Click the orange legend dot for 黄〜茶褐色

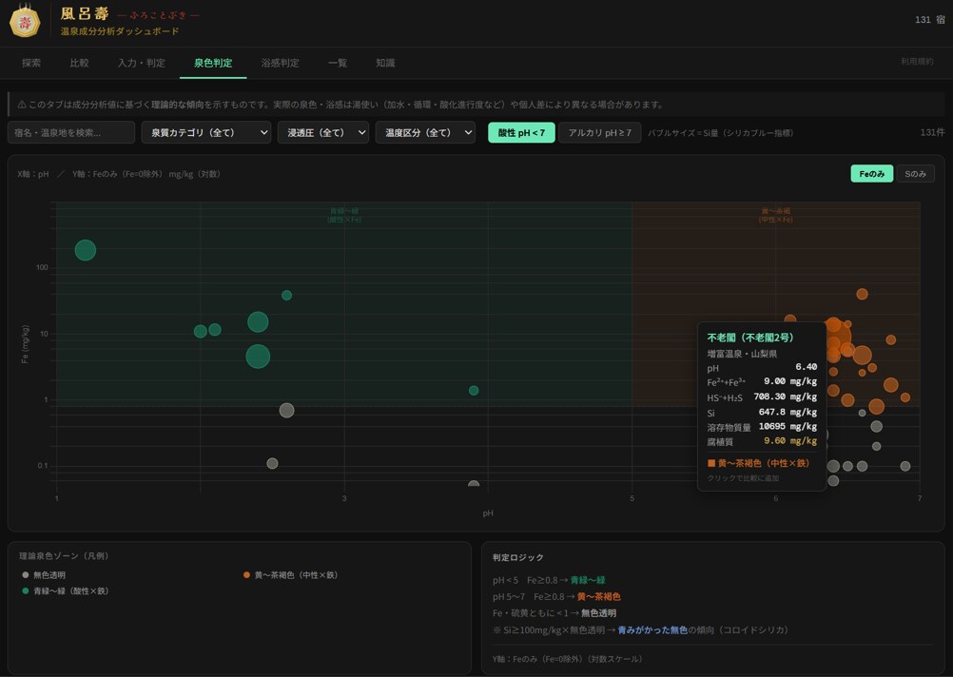tap(246, 575)
